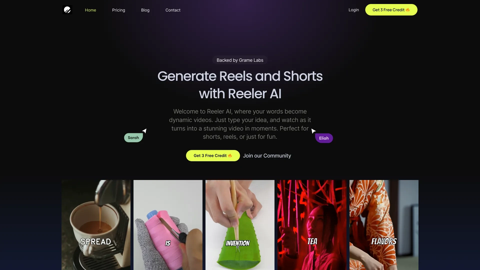Click the INVENTION video thumbnail
The height and width of the screenshot is (270, 480).
[x=240, y=225]
